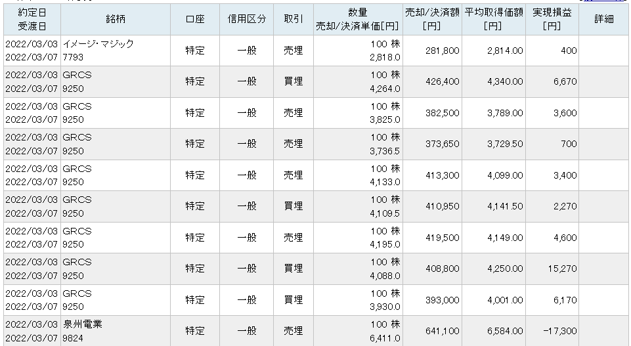This screenshot has height=346, width=631.
Task: Select the stock name イメージ・マジック
Action: pos(98,44)
